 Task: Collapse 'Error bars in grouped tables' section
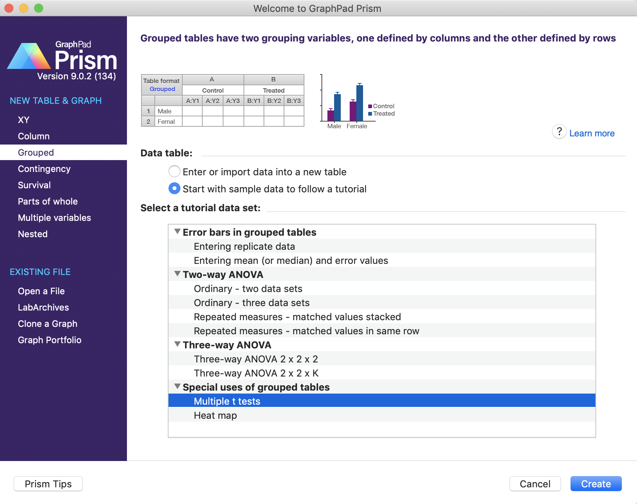[x=177, y=232]
